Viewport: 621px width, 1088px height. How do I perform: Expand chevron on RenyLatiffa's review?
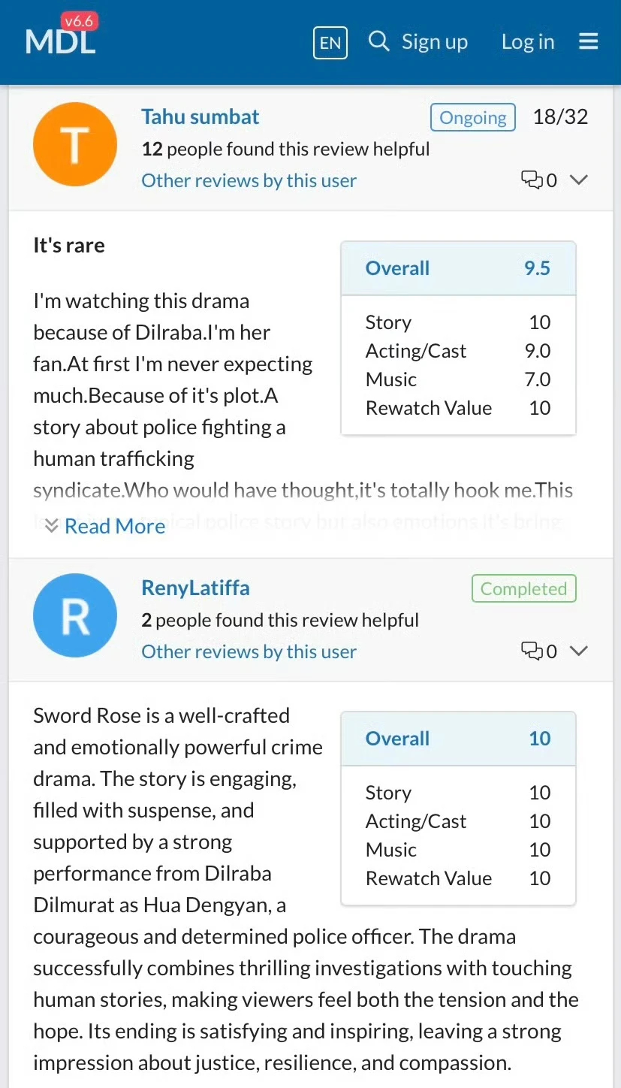[x=578, y=651]
